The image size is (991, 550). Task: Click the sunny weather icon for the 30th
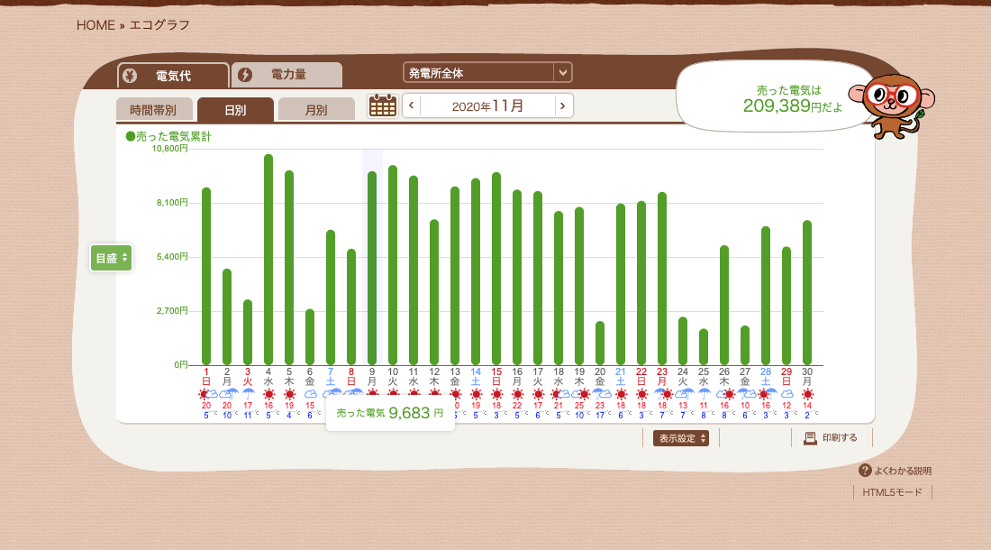(x=807, y=394)
